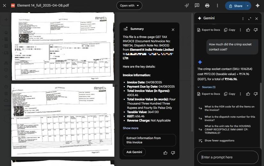Screen dimensions: 264x166
Task: Click the add comment icon
Action: (x=197, y=5)
